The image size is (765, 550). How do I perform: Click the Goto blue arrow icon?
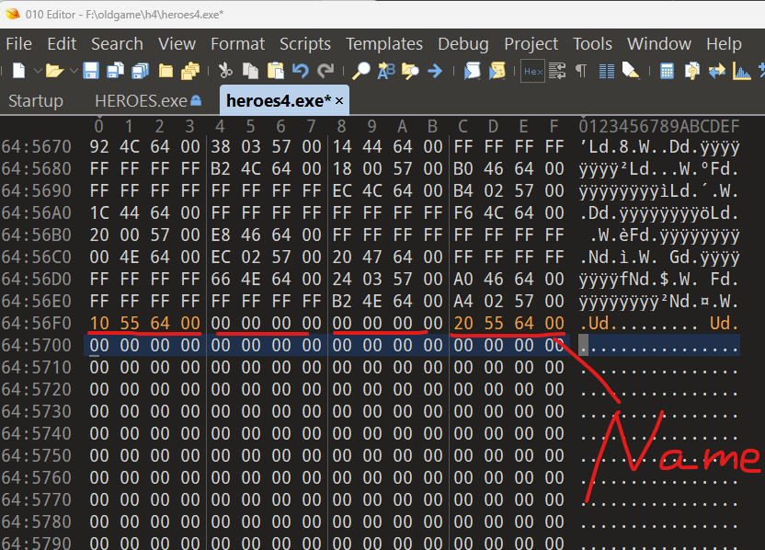point(435,71)
